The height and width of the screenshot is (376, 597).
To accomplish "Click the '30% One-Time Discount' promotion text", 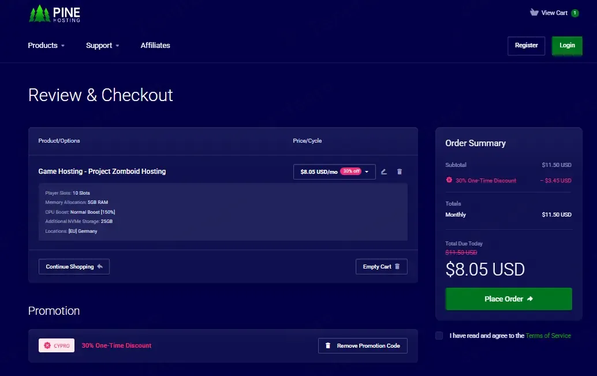I will pos(117,345).
